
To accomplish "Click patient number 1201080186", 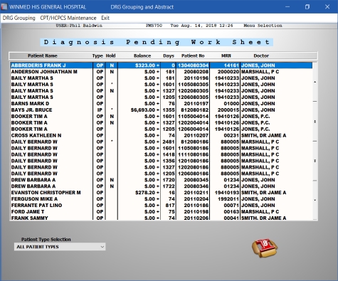I will [193, 161].
